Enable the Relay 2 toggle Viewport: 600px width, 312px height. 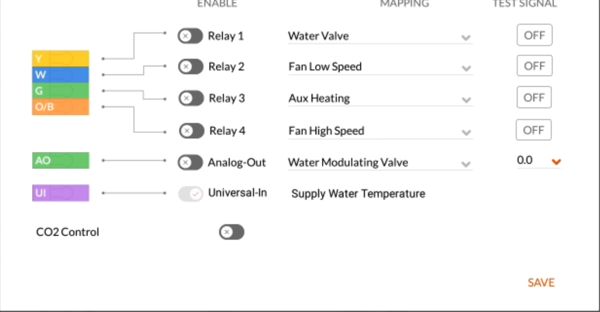pos(191,67)
